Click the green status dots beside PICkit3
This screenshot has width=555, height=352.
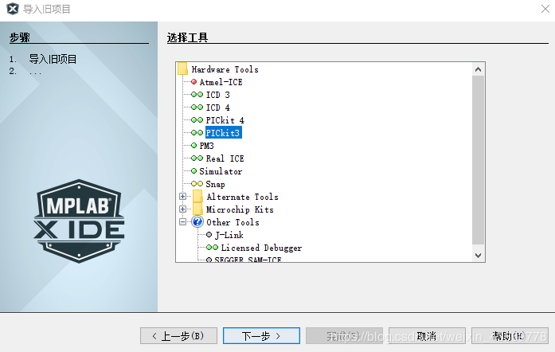pyautogui.click(x=197, y=133)
